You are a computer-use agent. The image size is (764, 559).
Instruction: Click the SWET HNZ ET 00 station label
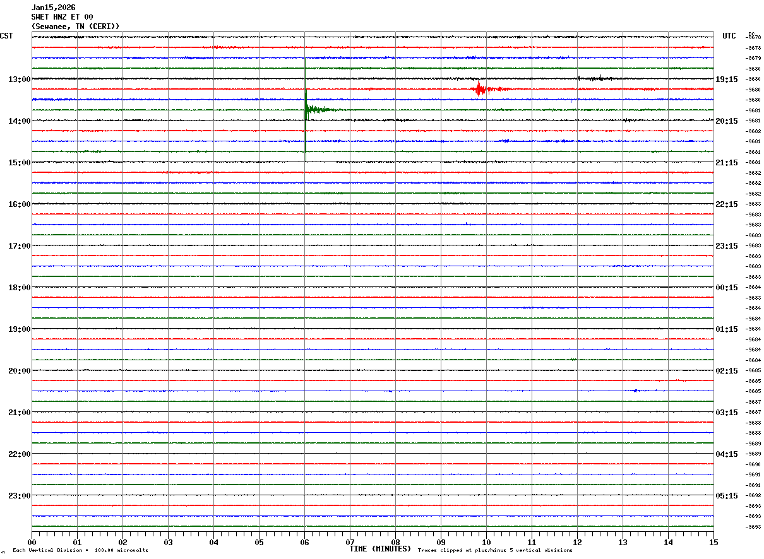coord(62,17)
